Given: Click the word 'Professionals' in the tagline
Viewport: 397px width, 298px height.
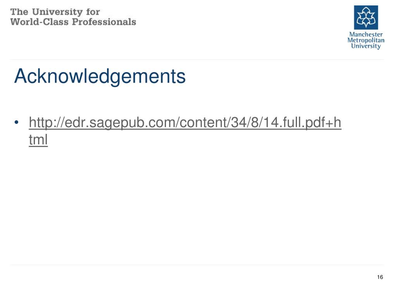Looking at the screenshot, I should click(x=104, y=22).
